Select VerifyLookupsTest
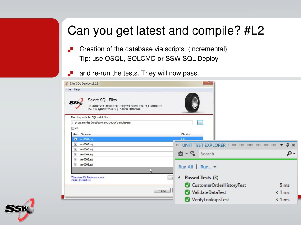301x225 pixels. pyautogui.click(x=210, y=200)
